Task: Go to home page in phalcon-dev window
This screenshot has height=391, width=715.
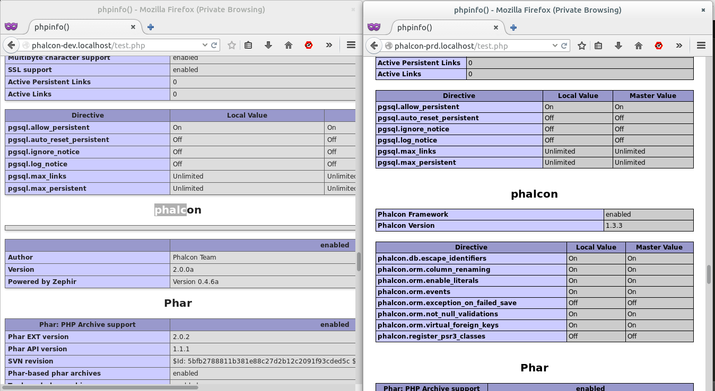Action: click(289, 46)
